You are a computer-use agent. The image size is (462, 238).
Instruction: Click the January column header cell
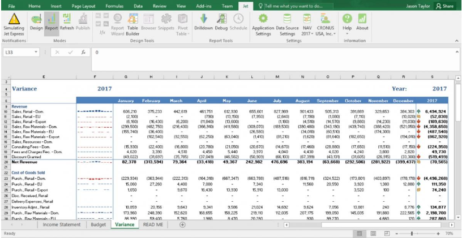[126, 101]
